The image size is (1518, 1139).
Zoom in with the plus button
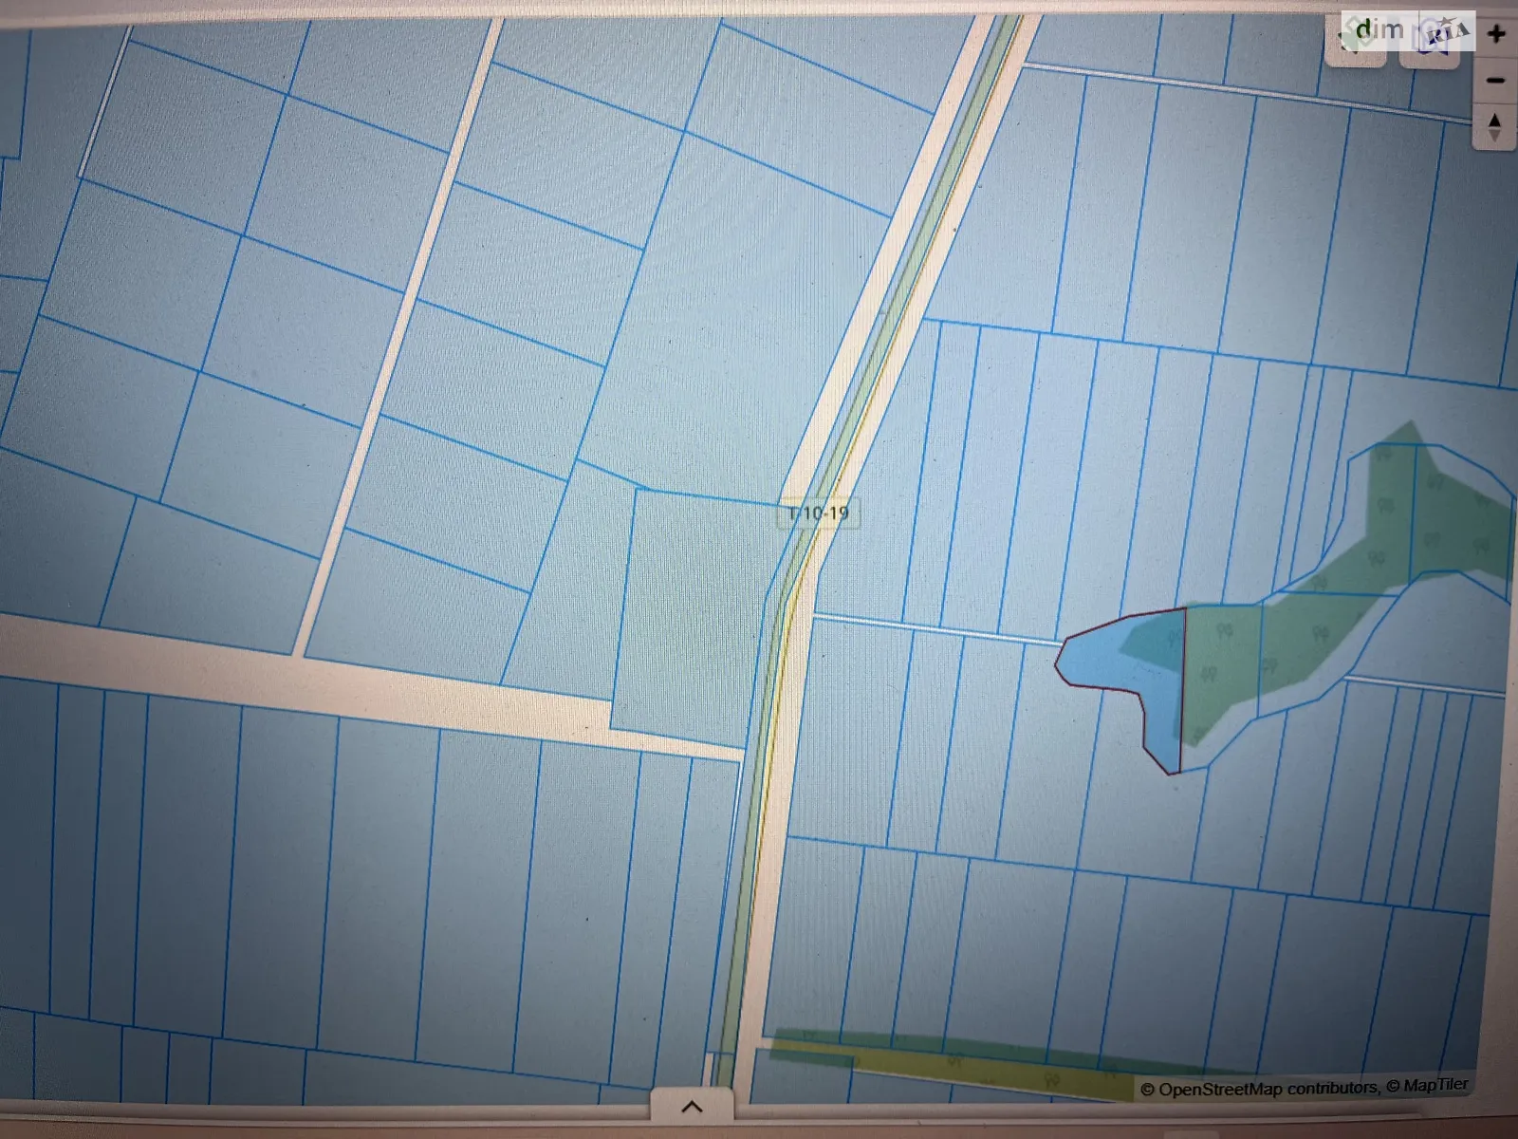[x=1496, y=35]
